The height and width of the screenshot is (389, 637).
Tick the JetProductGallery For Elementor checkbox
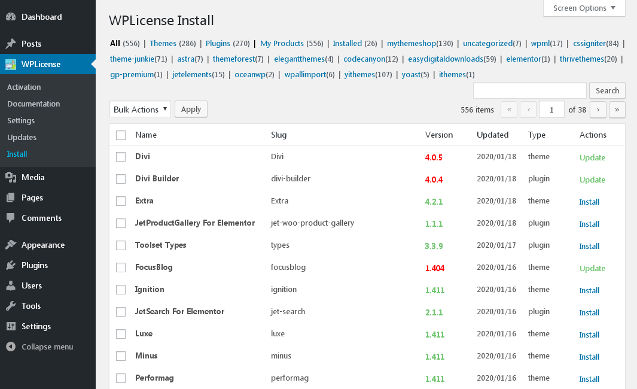(121, 223)
